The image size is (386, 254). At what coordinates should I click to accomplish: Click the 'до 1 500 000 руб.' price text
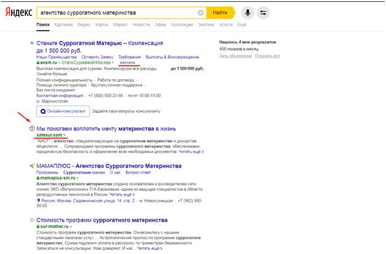(x=187, y=69)
